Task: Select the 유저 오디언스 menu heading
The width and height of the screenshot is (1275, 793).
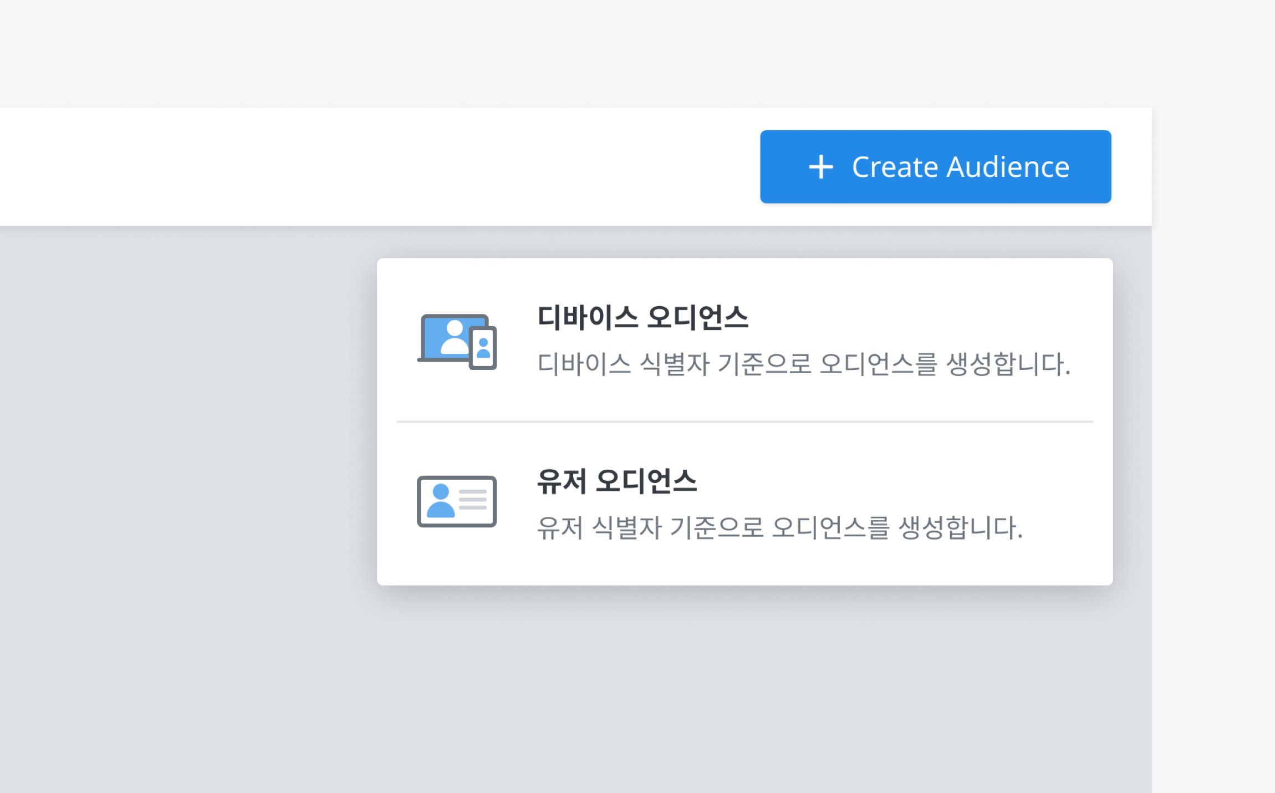Action: pyautogui.click(x=617, y=481)
